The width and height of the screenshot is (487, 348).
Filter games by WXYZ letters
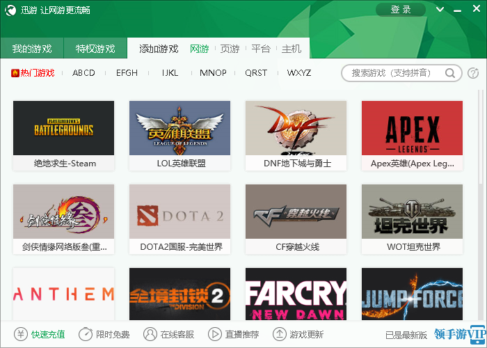pos(299,73)
